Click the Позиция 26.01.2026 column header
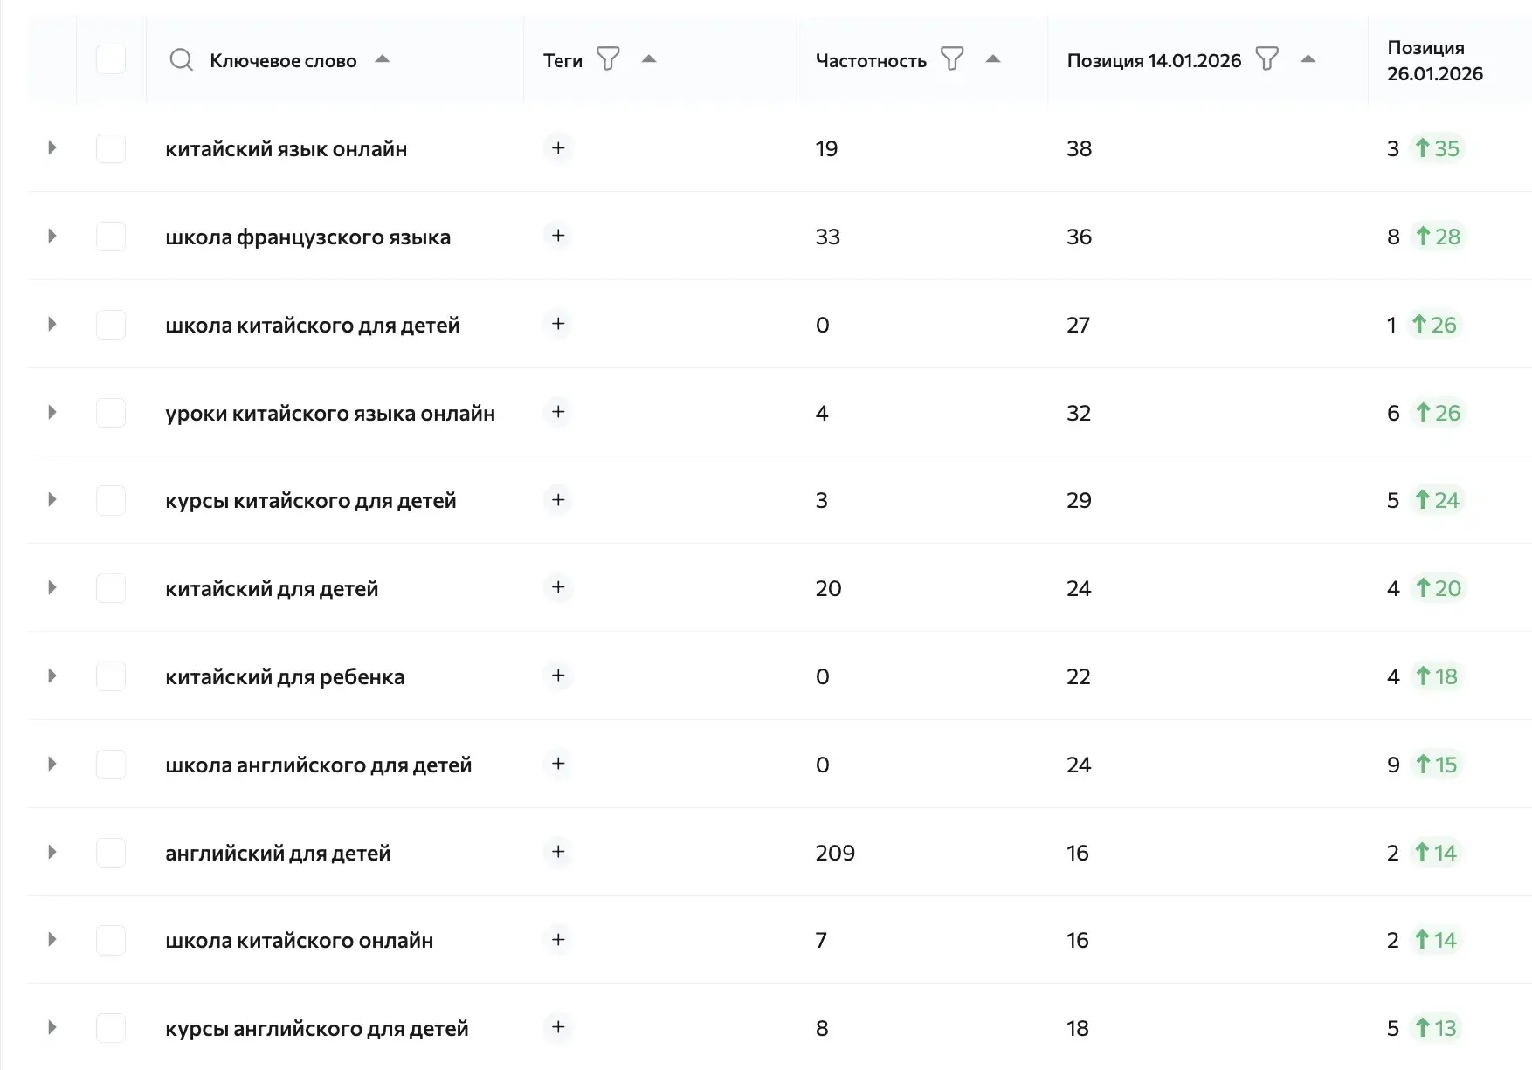This screenshot has height=1070, width=1532. [1434, 60]
